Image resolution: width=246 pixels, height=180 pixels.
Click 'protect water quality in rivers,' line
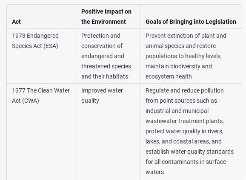coord(184,131)
